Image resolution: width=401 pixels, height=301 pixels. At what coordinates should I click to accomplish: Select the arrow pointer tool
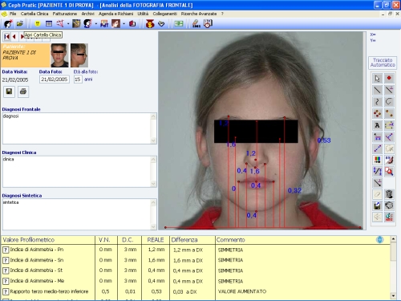tap(377, 79)
